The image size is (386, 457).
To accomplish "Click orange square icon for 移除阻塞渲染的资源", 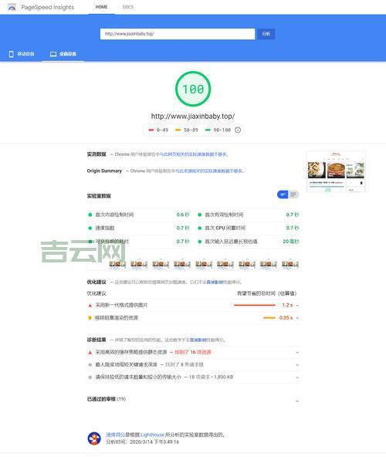I will [90, 318].
